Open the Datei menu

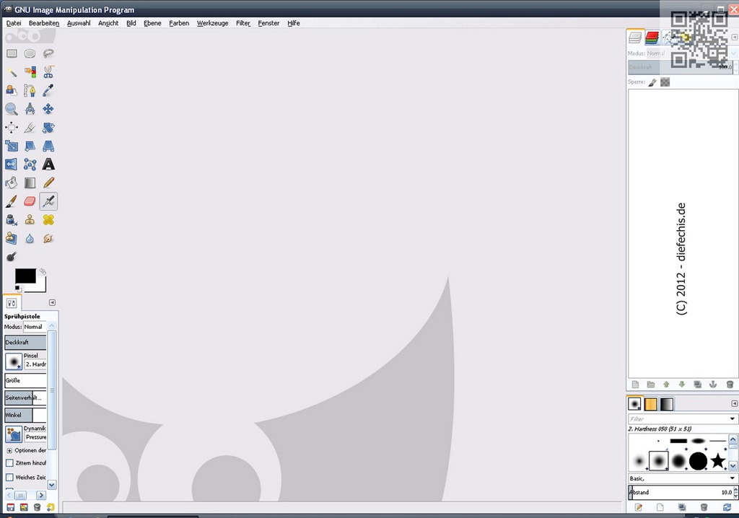click(x=14, y=23)
